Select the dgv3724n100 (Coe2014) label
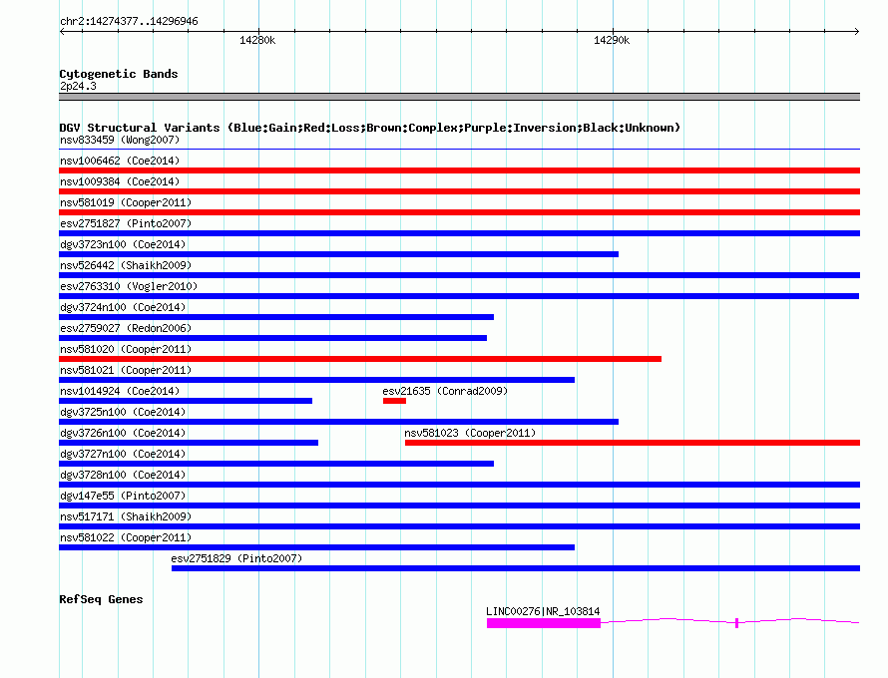This screenshot has width=888, height=678. click(x=123, y=307)
